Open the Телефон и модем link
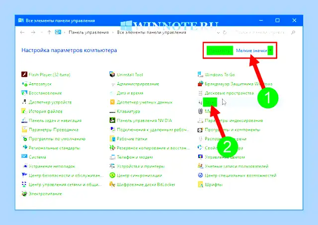 (135, 157)
